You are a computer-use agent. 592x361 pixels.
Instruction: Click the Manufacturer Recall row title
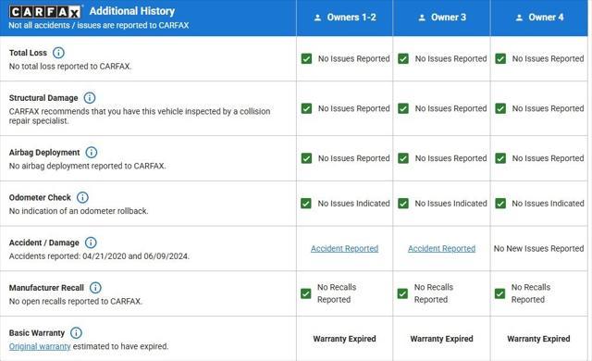[46, 288]
